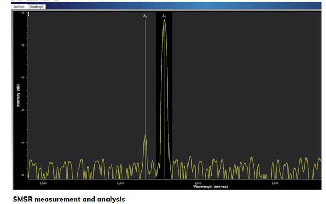Screen dimensions: 326x204
Task: Select the λ0 marker label
Action: [145, 16]
